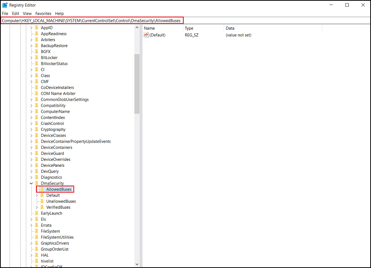Image resolution: width=371 pixels, height=268 pixels.
Task: Select the AllowedBuses folder icon
Action: (x=42, y=189)
